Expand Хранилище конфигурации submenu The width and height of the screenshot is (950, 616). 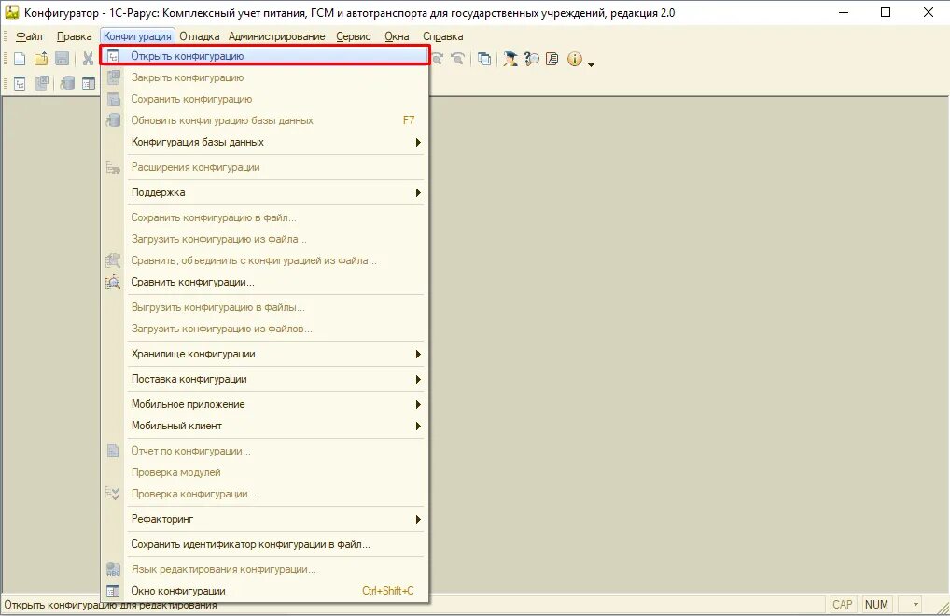tap(265, 355)
